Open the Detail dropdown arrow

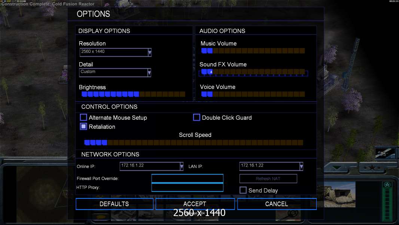[149, 73]
